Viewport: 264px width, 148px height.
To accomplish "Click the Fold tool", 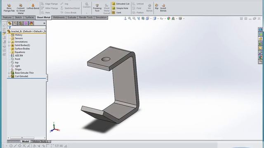I will tap(137, 8).
